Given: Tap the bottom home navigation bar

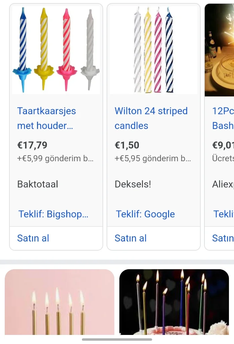Looking at the screenshot, I should point(117,339).
